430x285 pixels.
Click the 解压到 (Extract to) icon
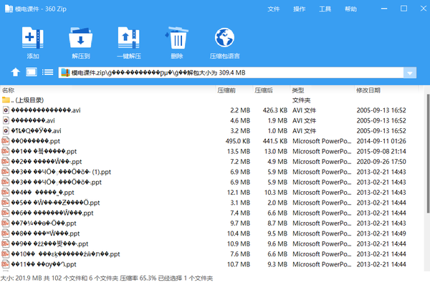pos(80,37)
